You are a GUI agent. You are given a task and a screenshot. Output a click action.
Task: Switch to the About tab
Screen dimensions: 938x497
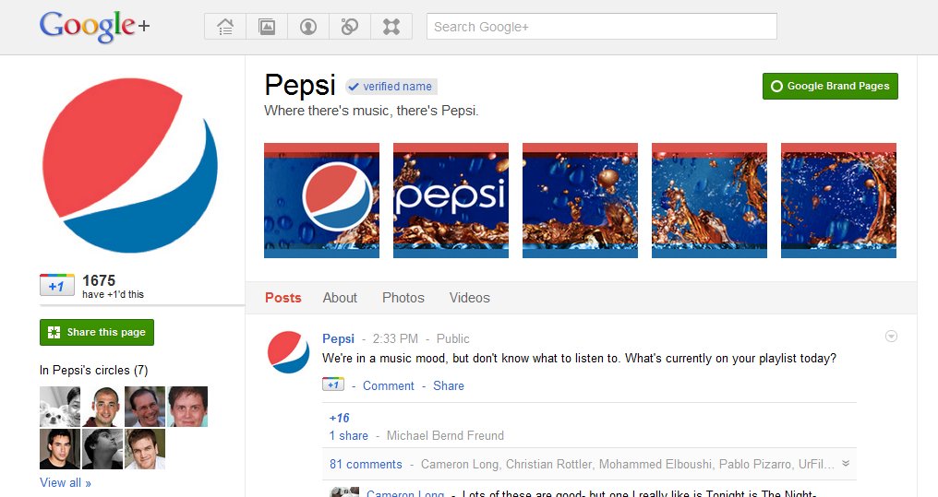pyautogui.click(x=340, y=298)
